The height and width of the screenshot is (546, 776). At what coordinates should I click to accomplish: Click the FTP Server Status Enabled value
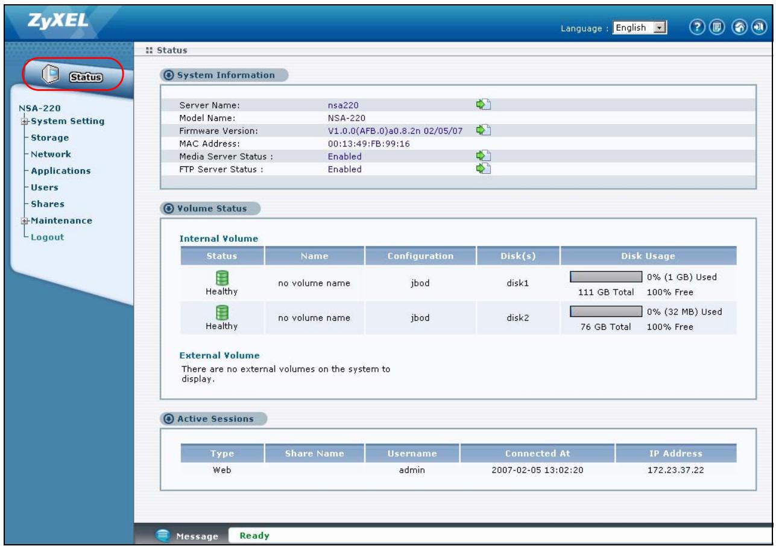[344, 169]
